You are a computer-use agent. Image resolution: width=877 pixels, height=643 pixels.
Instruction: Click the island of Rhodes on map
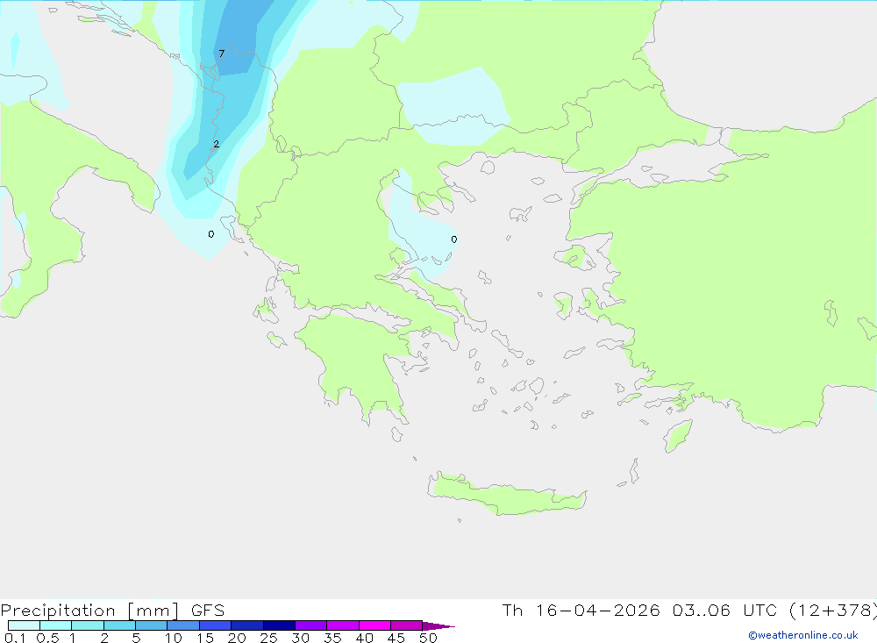(x=677, y=437)
